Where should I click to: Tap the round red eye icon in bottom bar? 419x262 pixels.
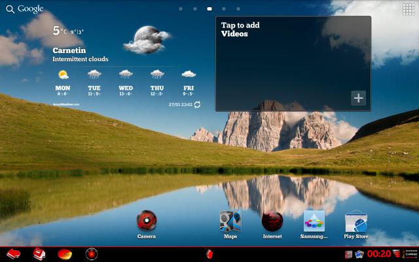coord(92,254)
